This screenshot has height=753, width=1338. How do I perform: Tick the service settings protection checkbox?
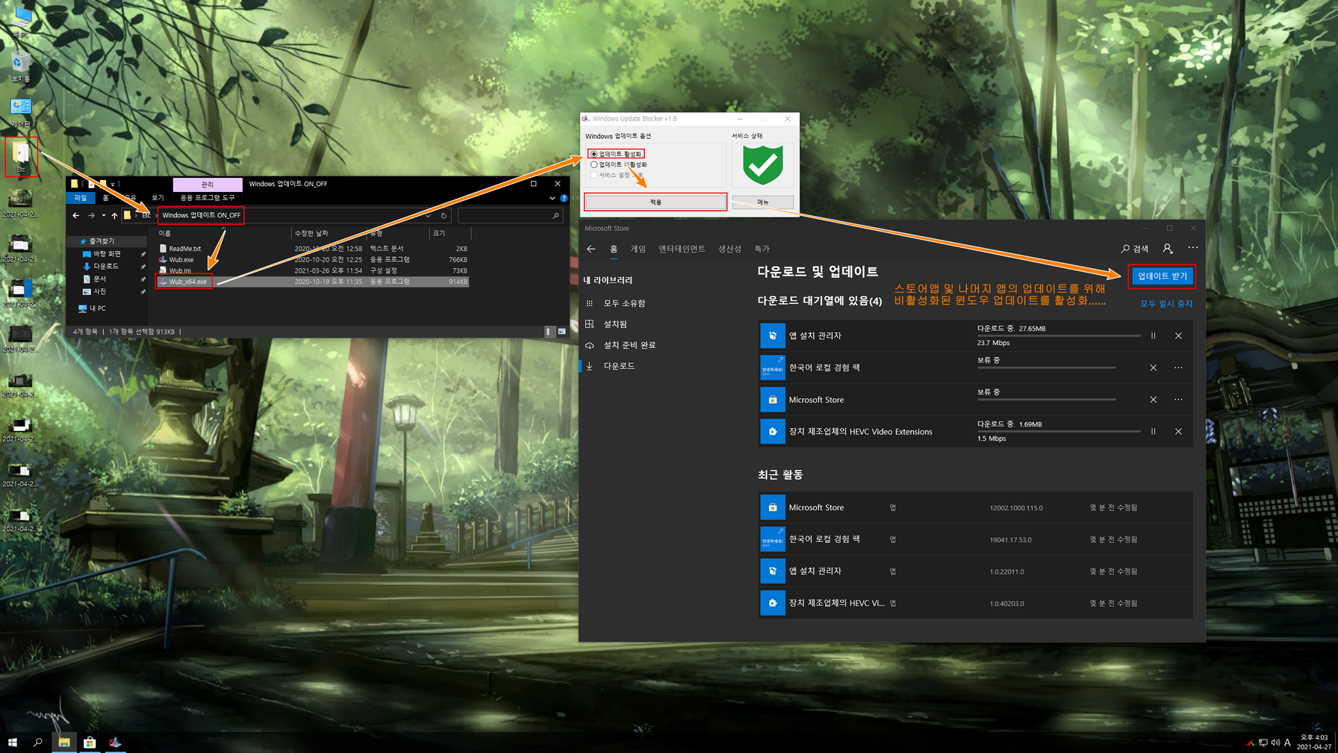pos(594,175)
